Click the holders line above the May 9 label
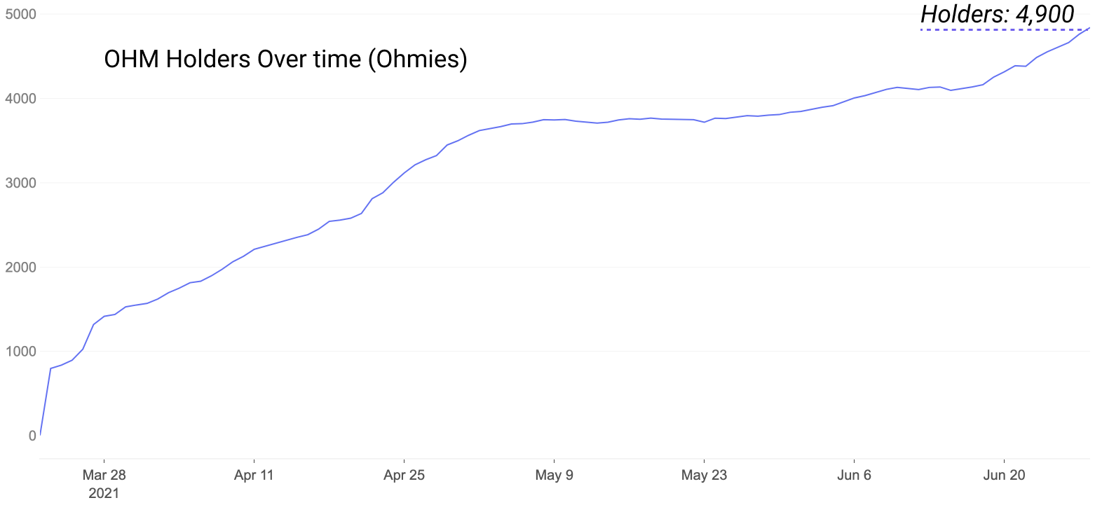1095x505 pixels. point(554,120)
